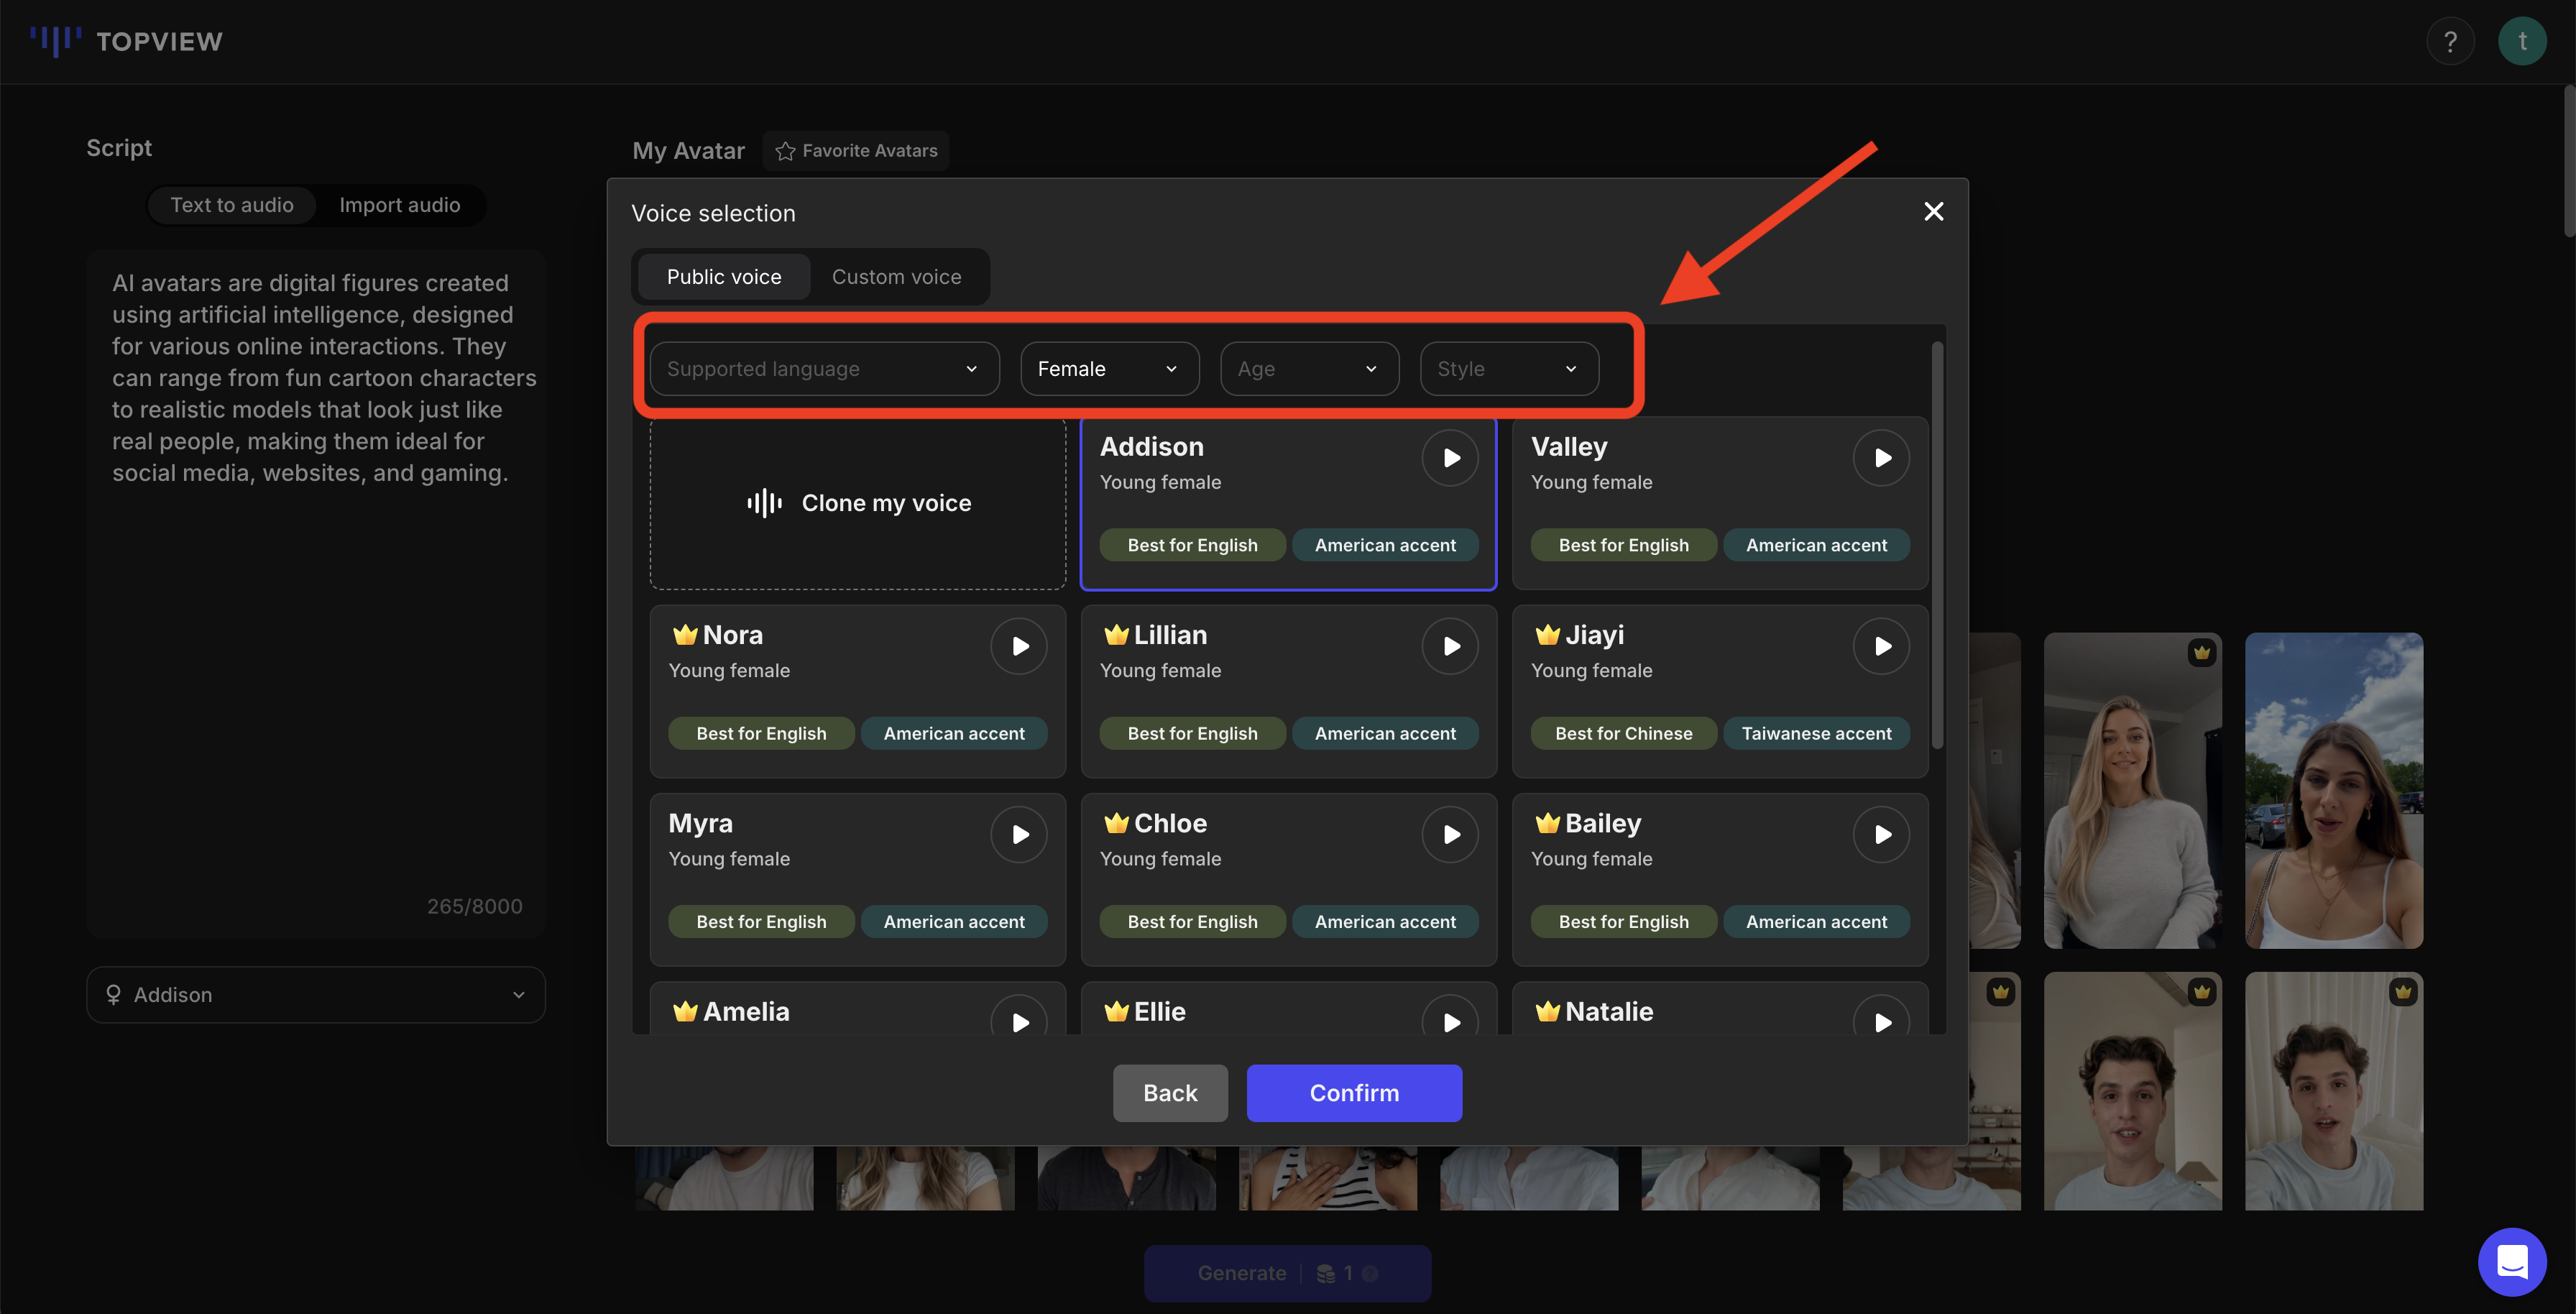The image size is (2576, 1314).
Task: Play the Chloe voice preview
Action: coord(1450,834)
